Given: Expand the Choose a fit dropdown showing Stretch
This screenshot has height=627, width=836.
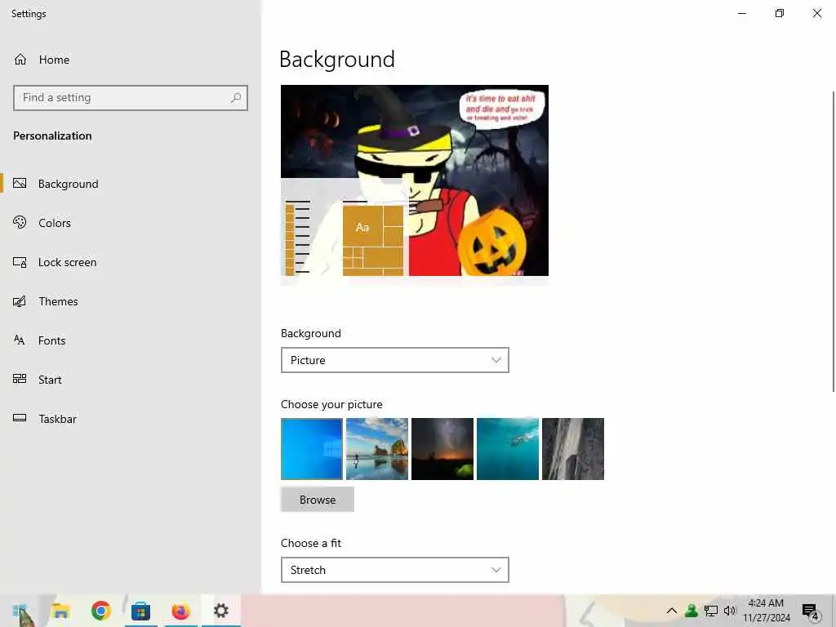Looking at the screenshot, I should (x=395, y=570).
